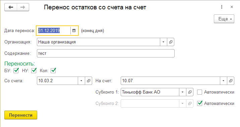The image size is (240, 127).
Task: Toggle the Кол checkbox
Action: [x=53, y=71]
